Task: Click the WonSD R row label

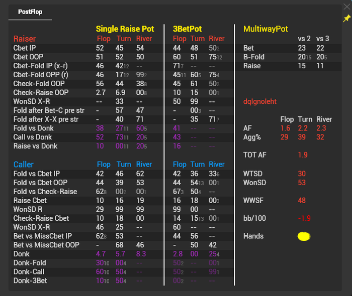Action: [x=28, y=209]
